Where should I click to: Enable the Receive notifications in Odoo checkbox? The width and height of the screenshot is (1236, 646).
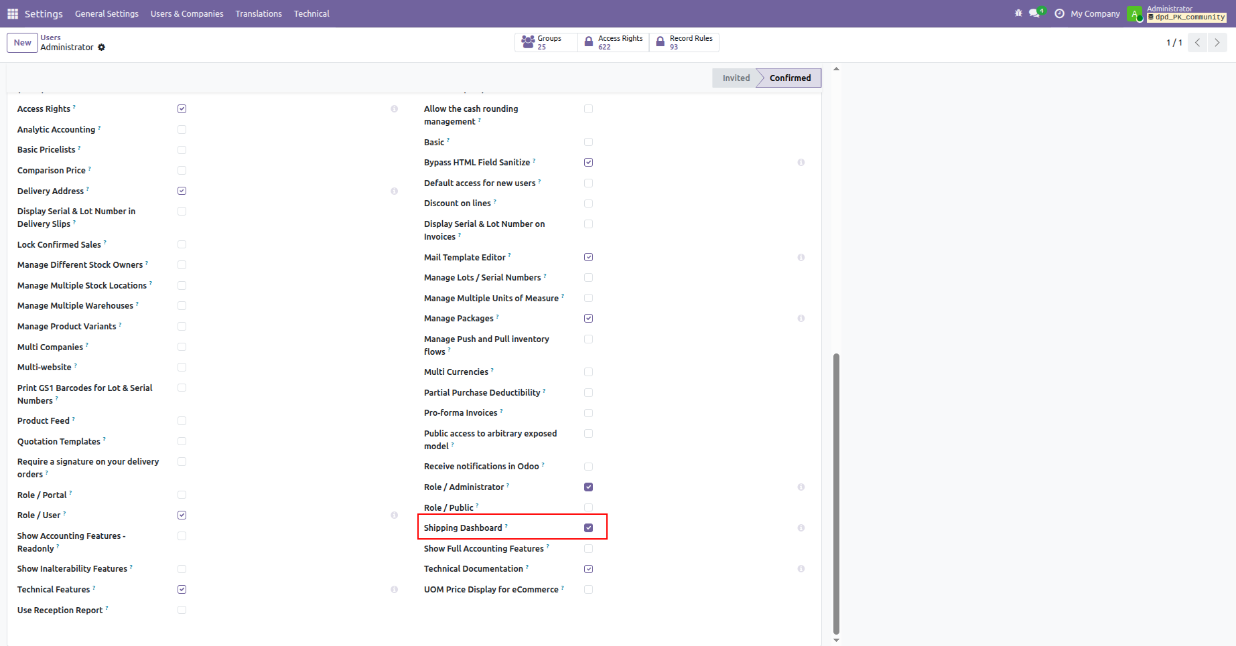click(x=588, y=467)
